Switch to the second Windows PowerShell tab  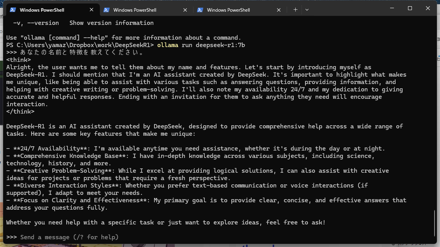(146, 10)
